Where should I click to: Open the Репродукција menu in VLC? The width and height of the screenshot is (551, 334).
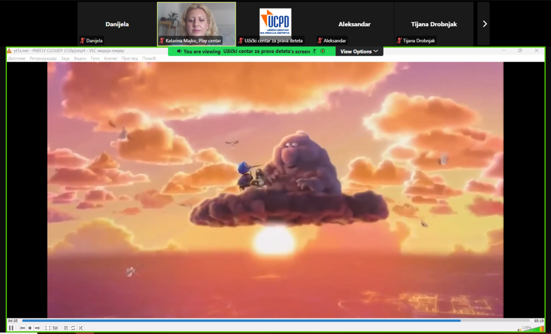(43, 59)
